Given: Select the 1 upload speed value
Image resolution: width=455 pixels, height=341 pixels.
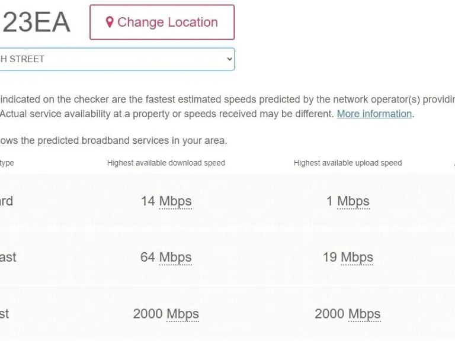Looking at the screenshot, I should tap(330, 201).
